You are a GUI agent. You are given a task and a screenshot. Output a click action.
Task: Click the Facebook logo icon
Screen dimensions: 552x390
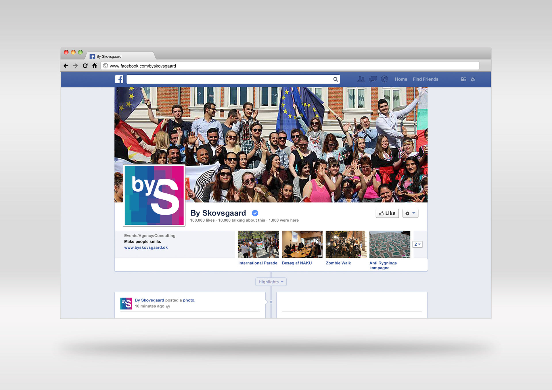pyautogui.click(x=119, y=79)
